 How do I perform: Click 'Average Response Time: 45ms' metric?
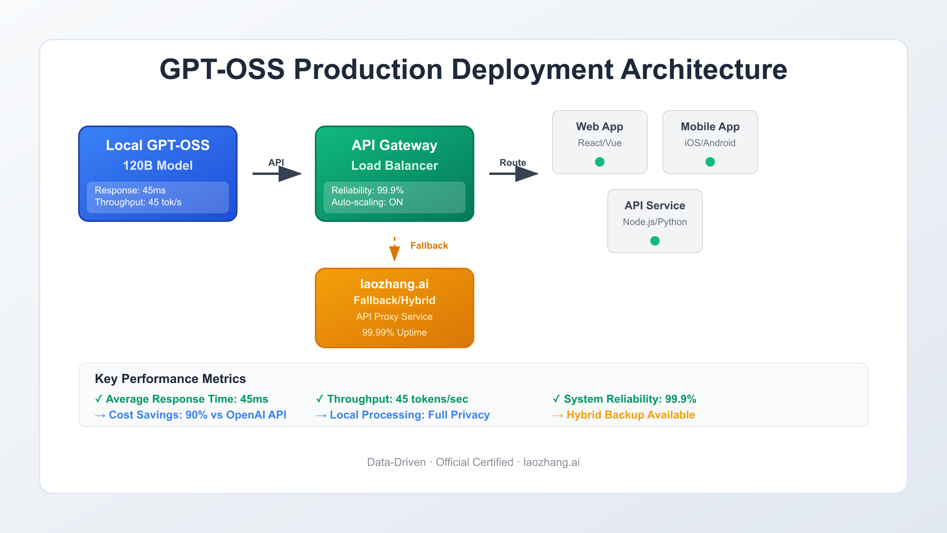(182, 399)
